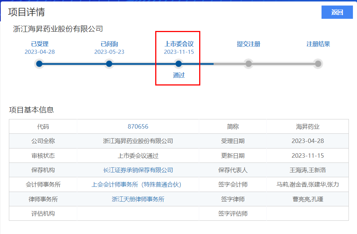
Task: Click the 上市委会议 timeline node dot
Action: tap(178, 64)
